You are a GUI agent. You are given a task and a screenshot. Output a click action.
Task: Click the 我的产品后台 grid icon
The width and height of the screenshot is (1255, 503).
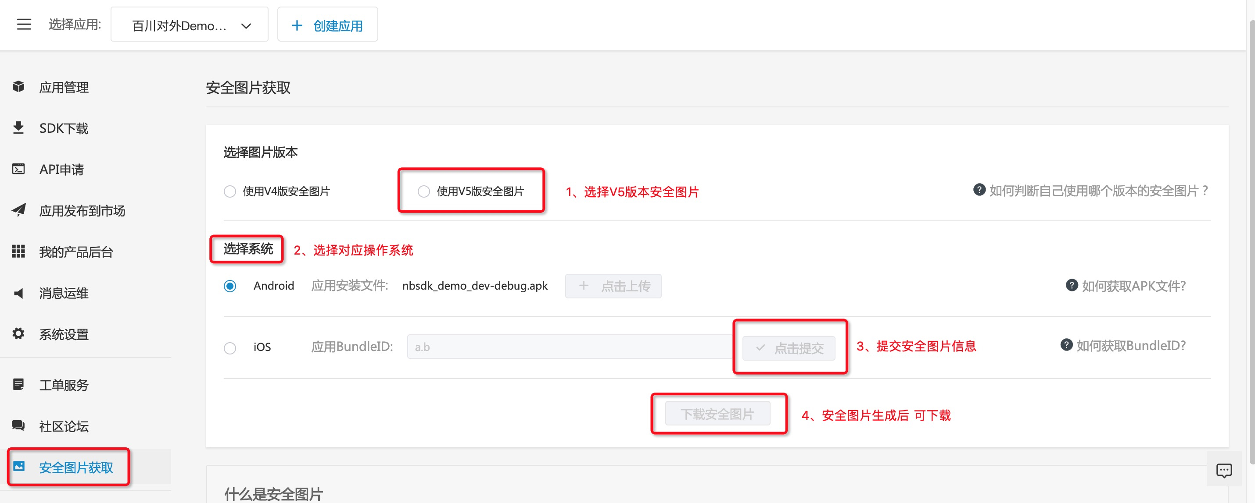(x=18, y=251)
